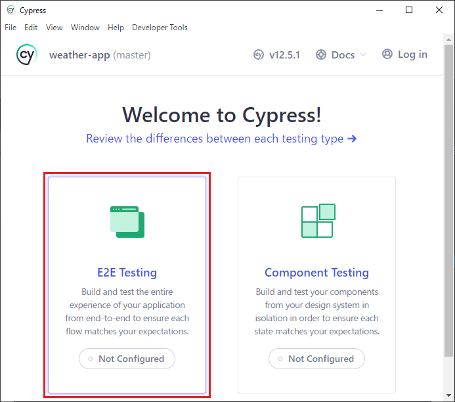Image resolution: width=455 pixels, height=402 pixels.
Task: Open the File menu
Action: 11,28
